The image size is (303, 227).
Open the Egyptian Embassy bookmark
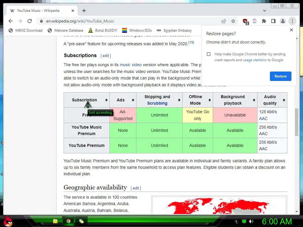174,30
